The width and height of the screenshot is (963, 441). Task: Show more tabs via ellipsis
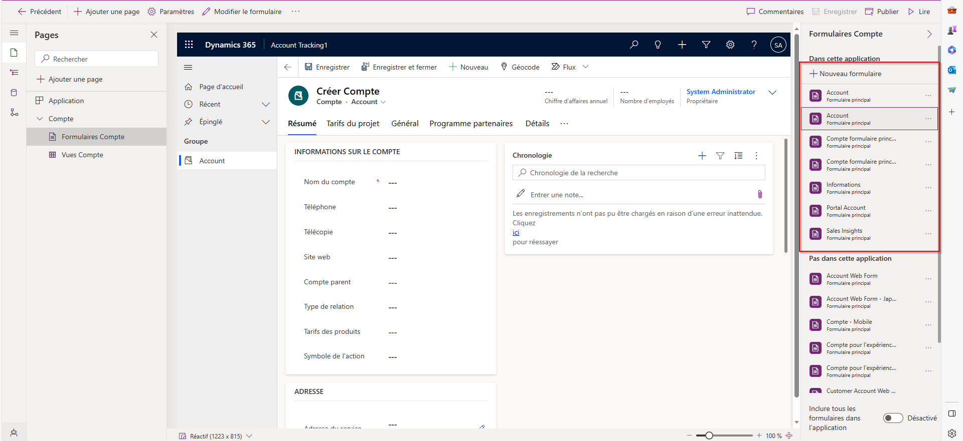564,124
